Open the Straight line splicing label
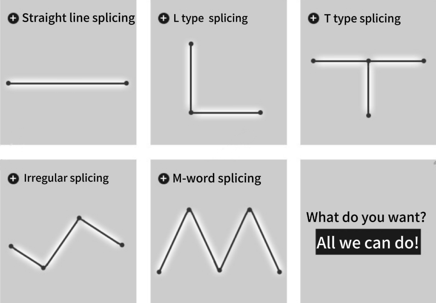The width and height of the screenshot is (436, 303). (78, 18)
